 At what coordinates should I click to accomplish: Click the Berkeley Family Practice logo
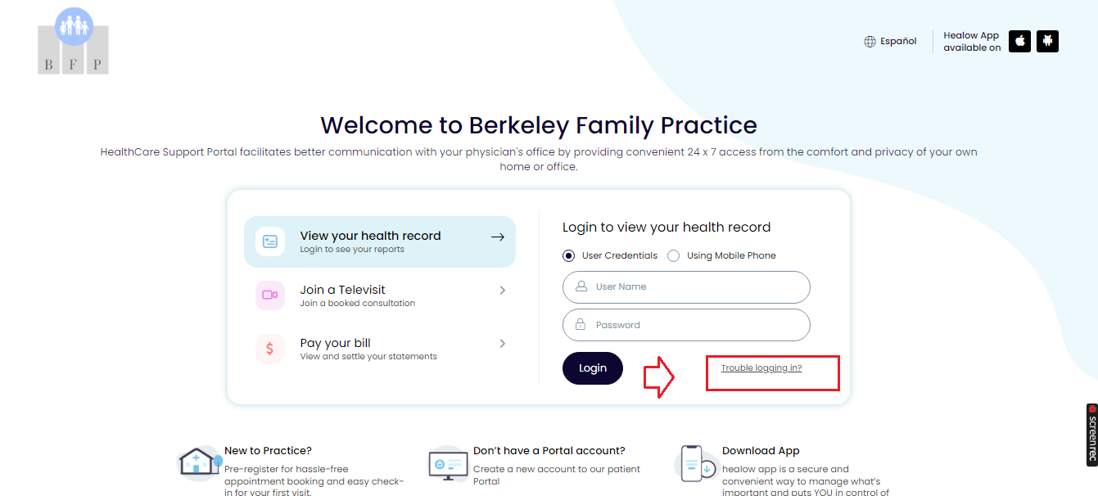coord(73,40)
